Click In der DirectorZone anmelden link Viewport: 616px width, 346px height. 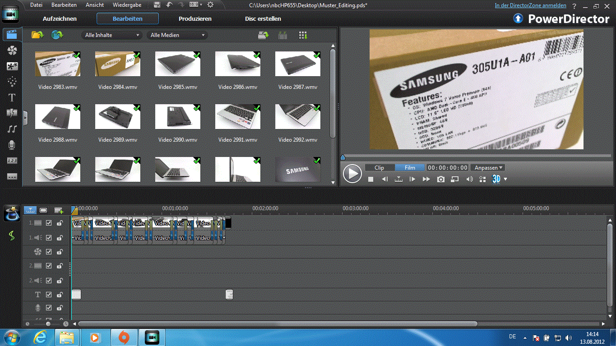531,5
